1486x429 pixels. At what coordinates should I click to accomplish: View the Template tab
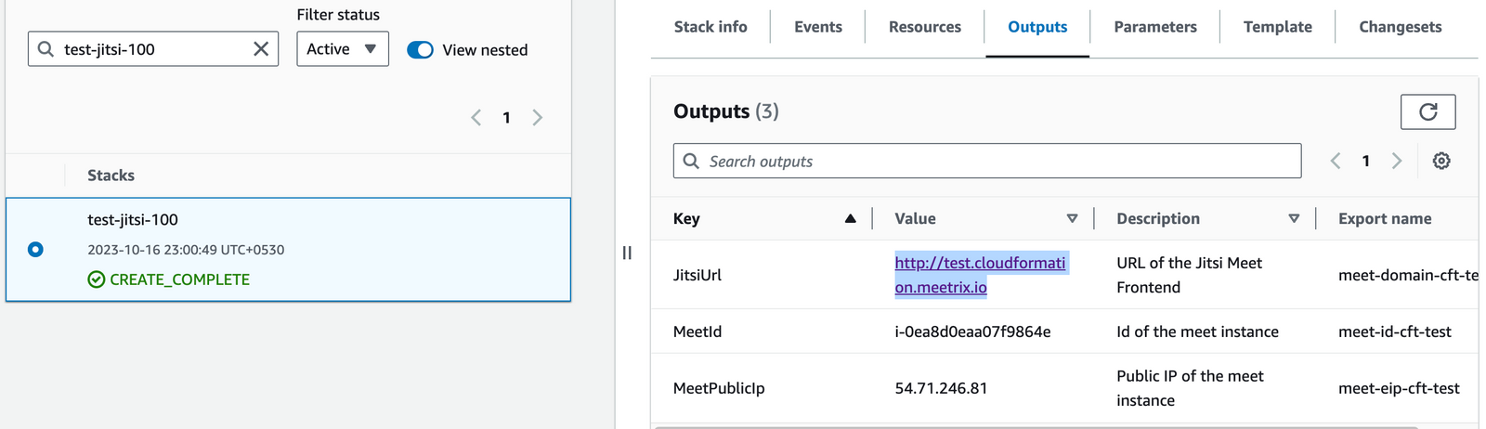pos(1278,27)
